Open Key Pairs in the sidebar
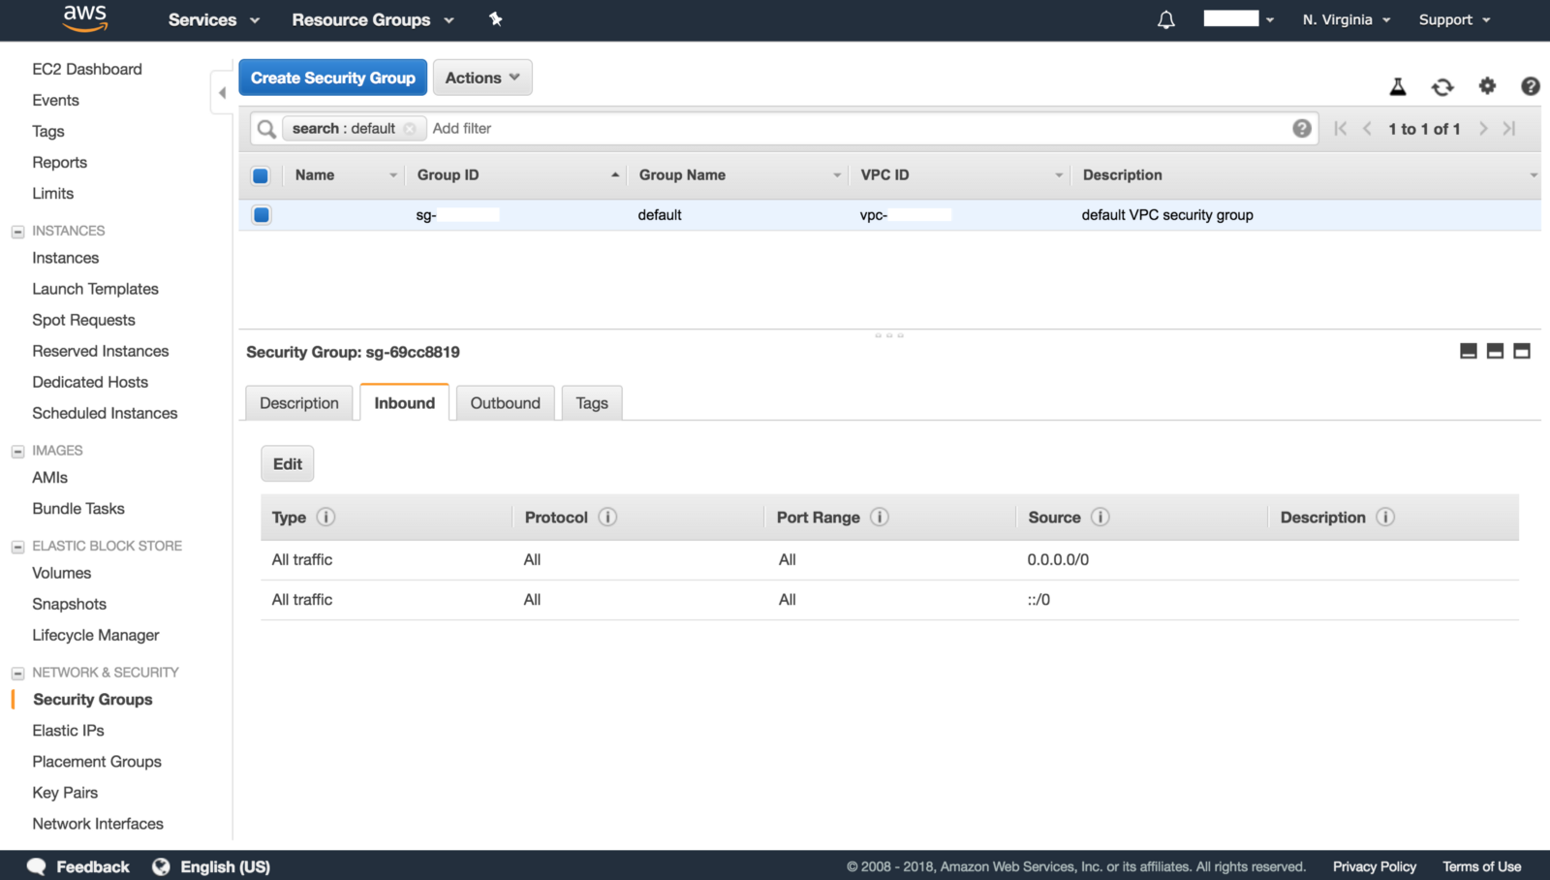 pyautogui.click(x=65, y=793)
